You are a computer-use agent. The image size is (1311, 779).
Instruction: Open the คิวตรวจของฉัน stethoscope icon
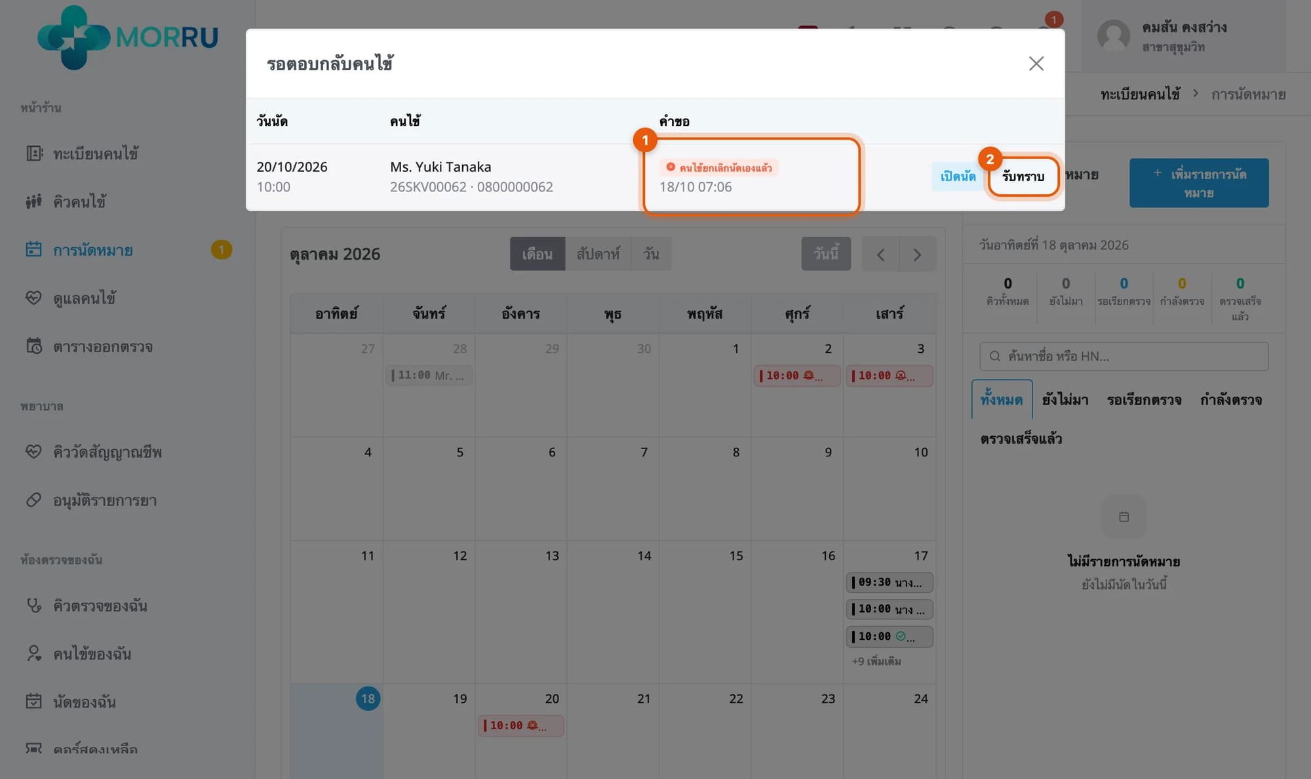coord(34,605)
